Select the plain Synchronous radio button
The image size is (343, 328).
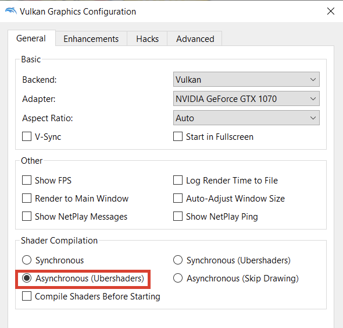pos(27,260)
